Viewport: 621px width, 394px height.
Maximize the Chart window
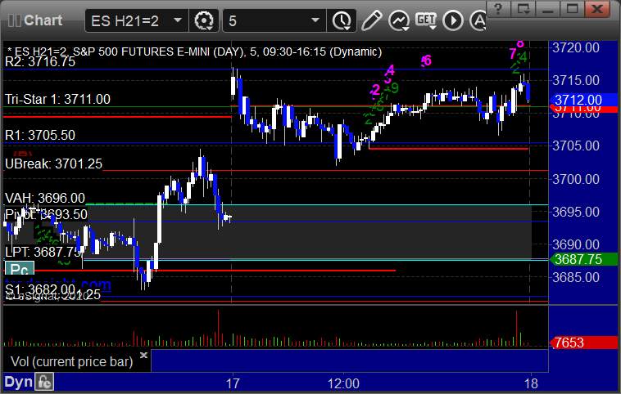573,8
